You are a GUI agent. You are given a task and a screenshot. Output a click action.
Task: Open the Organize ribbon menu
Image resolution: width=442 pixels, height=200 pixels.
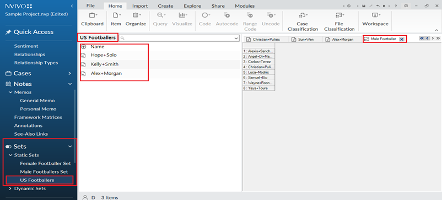tap(136, 20)
